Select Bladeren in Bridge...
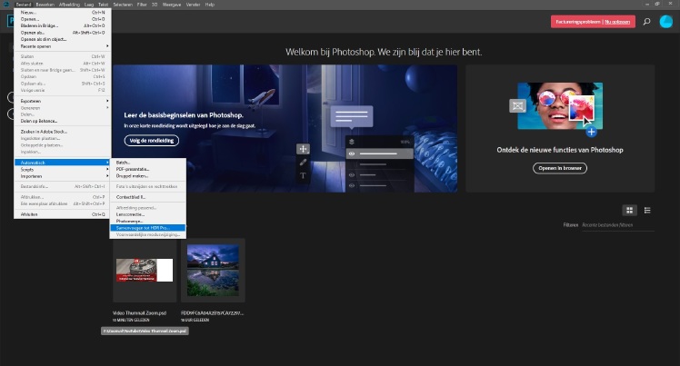Viewport: 680px width, 366px height. (x=63, y=26)
